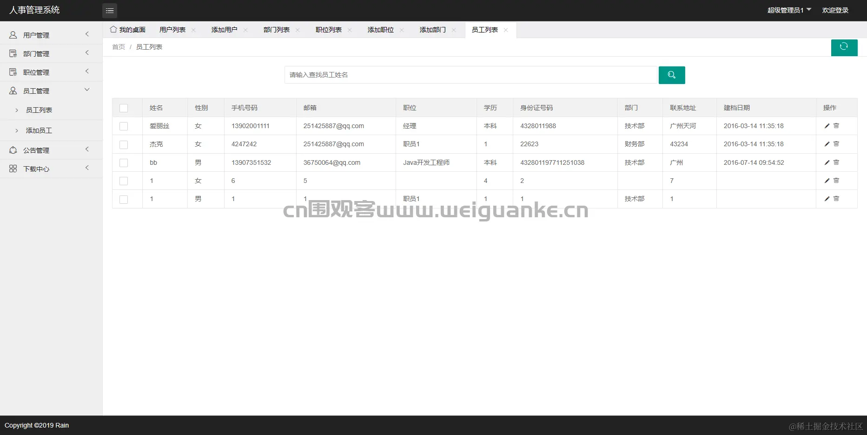This screenshot has height=435, width=867.
Task: Switch to the 添加用户 tab
Action: point(225,30)
